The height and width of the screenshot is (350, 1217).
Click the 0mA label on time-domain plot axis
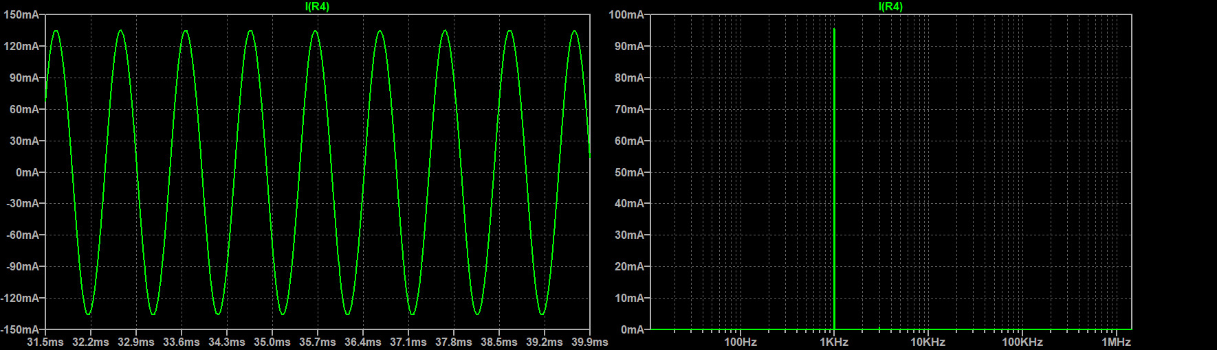point(28,172)
